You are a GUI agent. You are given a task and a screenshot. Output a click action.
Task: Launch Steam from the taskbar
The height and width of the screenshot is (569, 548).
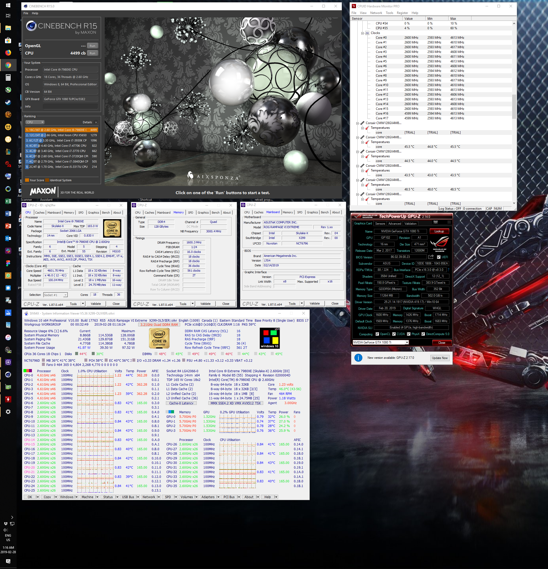(x=8, y=102)
